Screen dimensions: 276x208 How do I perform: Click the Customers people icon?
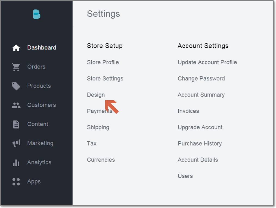click(16, 105)
